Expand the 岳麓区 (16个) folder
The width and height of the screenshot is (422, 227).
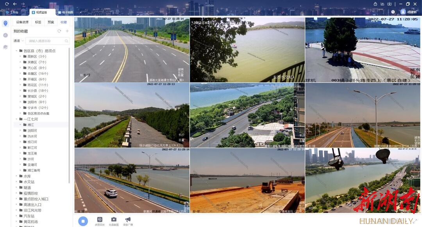pyautogui.click(x=20, y=74)
